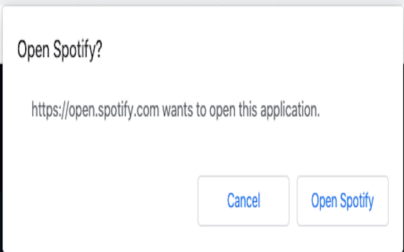Click the word 'wants' in the dialog message
Image resolution: width=404 pixels, height=252 pixels.
coord(177,111)
